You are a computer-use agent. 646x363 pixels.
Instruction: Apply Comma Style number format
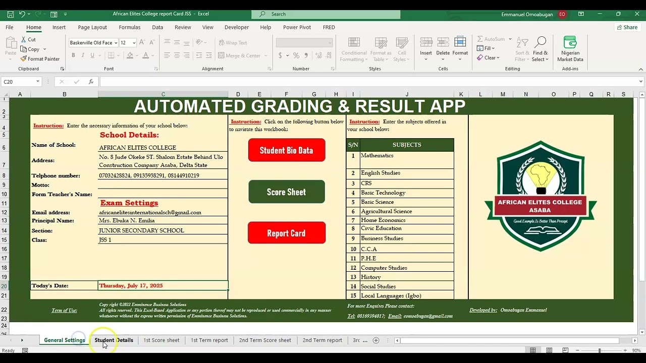305,55
